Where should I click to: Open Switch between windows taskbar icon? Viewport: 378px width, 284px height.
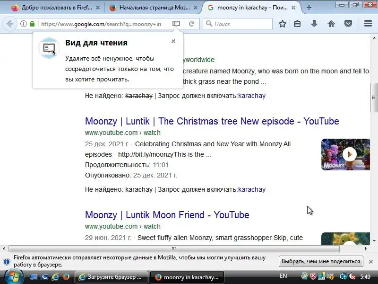pos(44,277)
